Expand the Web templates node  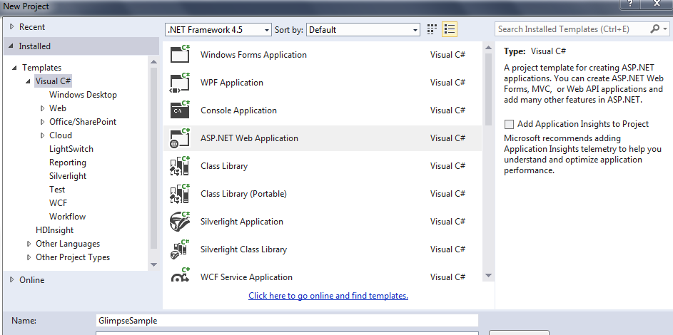coord(43,108)
